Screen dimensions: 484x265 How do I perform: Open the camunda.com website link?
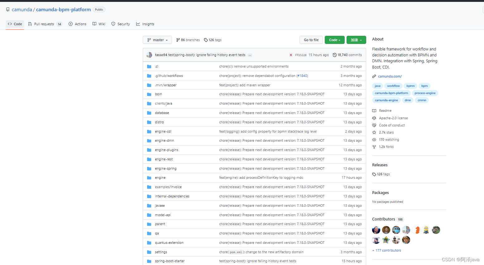click(x=390, y=76)
